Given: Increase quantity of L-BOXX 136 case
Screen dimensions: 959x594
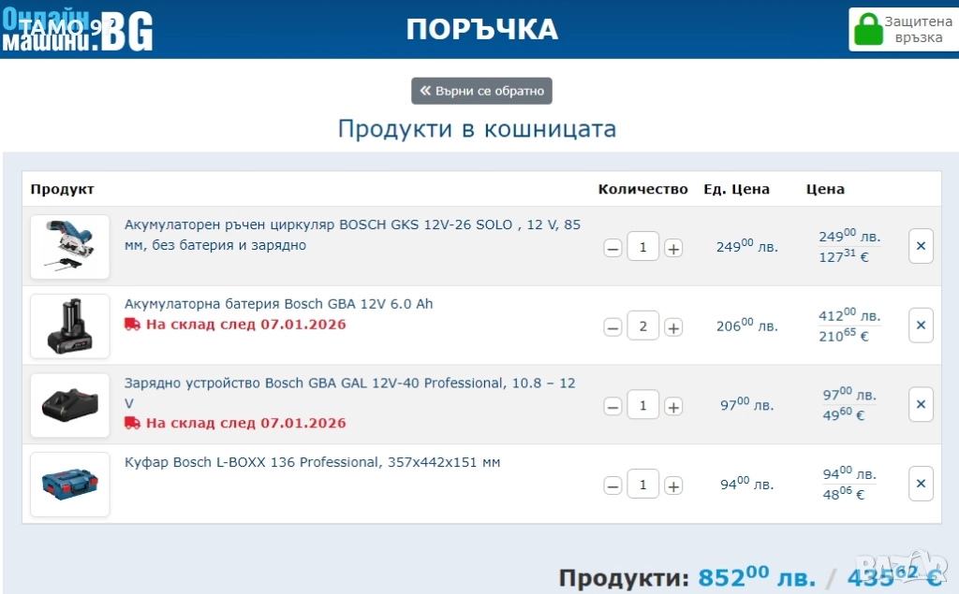Looking at the screenshot, I should click(x=673, y=486).
